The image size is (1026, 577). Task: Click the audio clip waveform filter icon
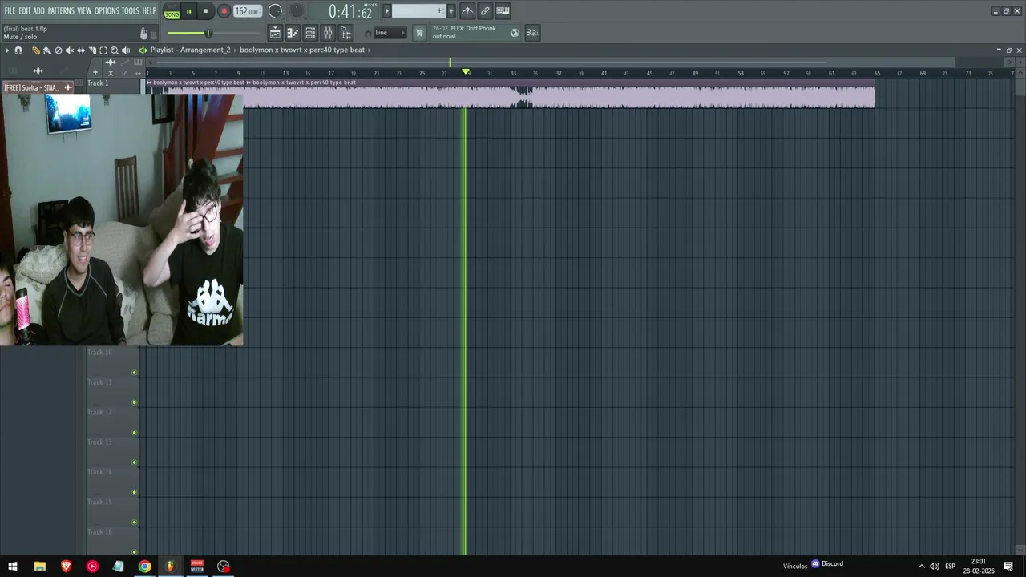pyautogui.click(x=38, y=71)
